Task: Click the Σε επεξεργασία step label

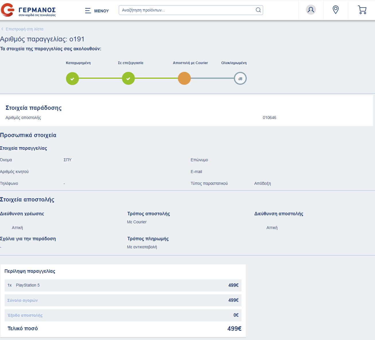Action: tap(131, 63)
